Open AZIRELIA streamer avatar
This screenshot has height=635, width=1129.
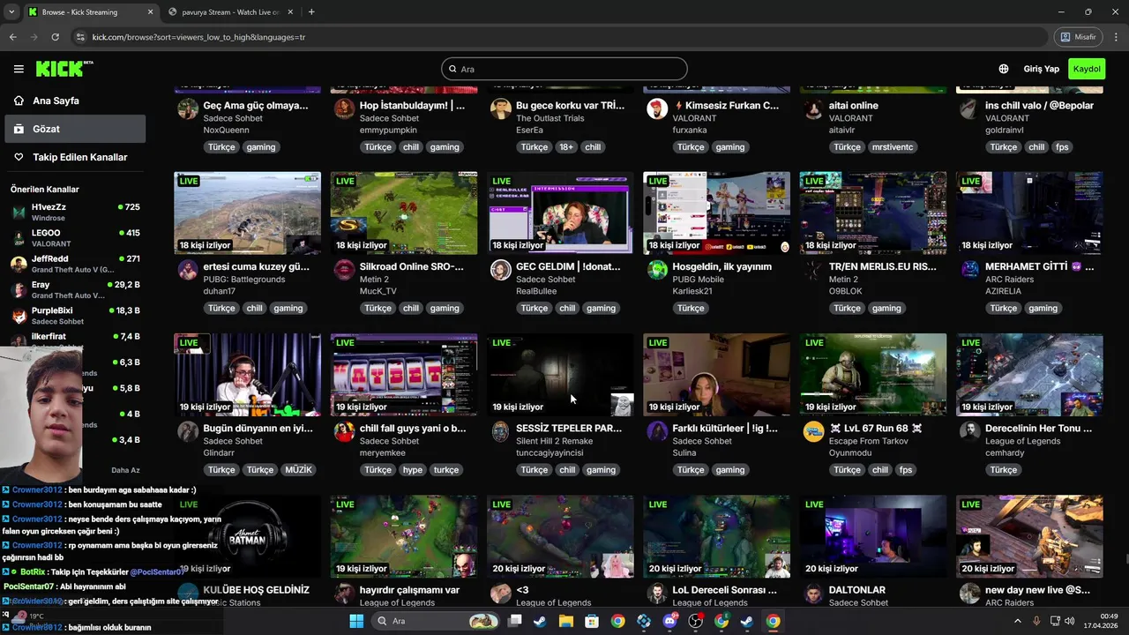(969, 270)
